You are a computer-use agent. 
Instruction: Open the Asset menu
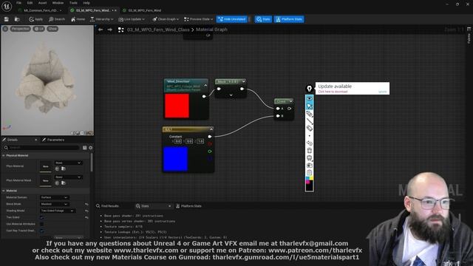pos(42,3)
